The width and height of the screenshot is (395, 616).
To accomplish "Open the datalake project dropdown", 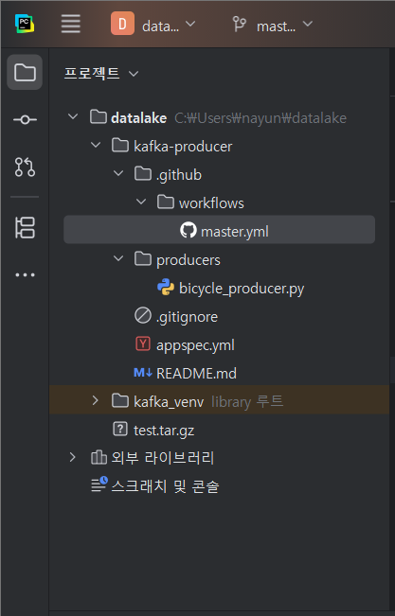I will 153,25.
